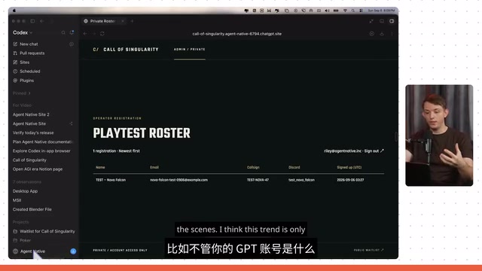
Task: Open Agent Native Site chat
Action: point(29,123)
